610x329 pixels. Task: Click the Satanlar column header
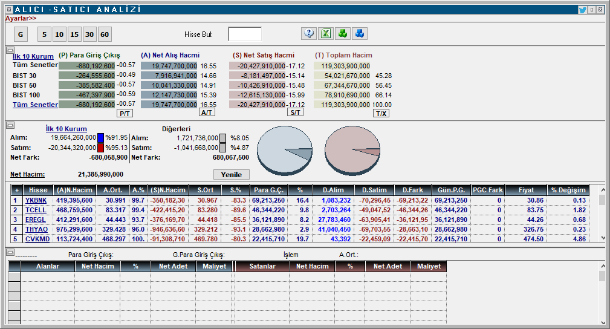pos(262,266)
